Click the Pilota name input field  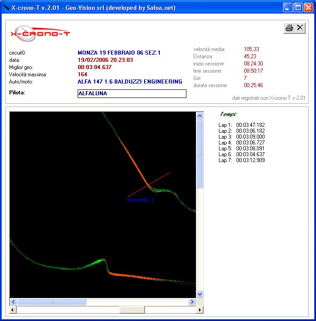132,93
